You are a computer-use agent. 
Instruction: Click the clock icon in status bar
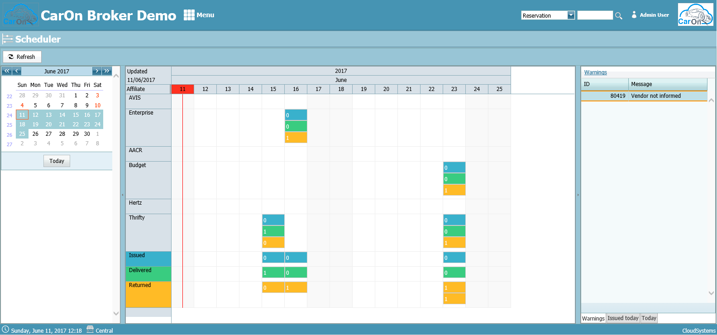5,329
